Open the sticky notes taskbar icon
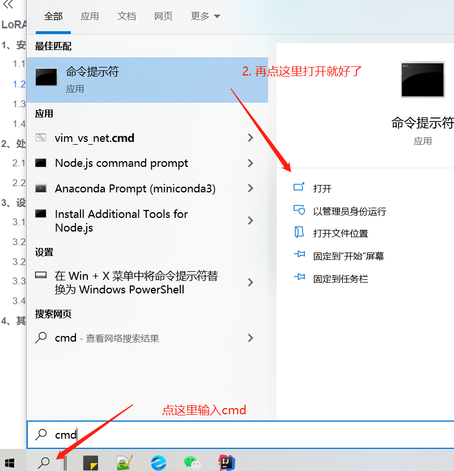 (90, 463)
